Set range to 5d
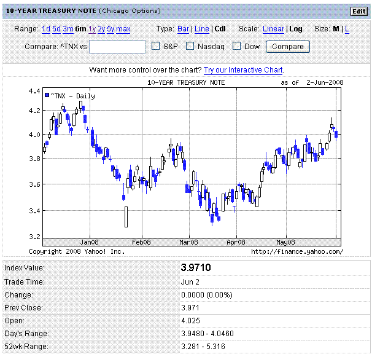The height and width of the screenshot is (354, 372). point(56,29)
